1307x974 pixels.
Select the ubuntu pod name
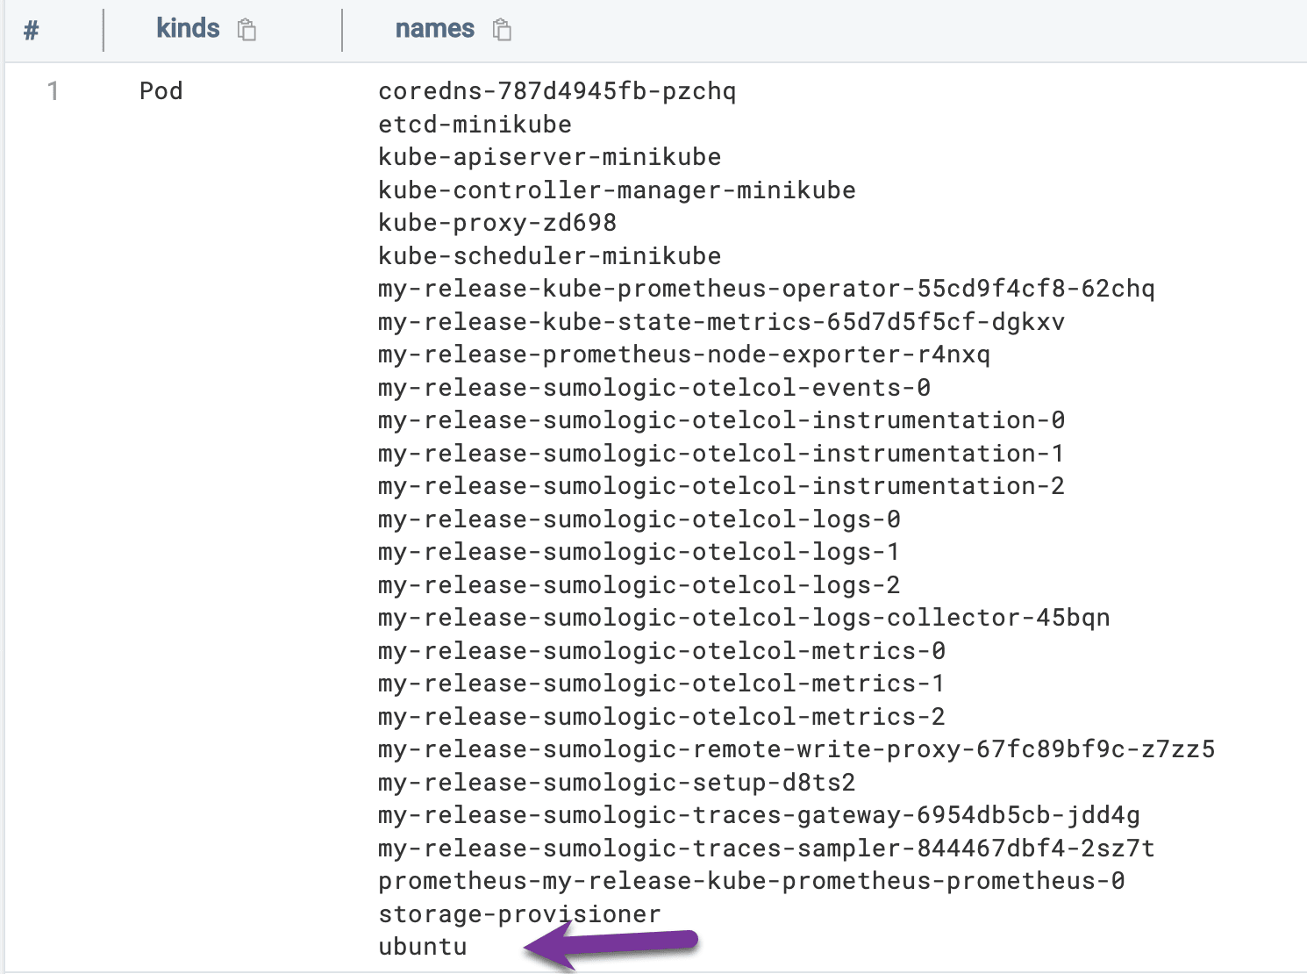[x=422, y=947]
